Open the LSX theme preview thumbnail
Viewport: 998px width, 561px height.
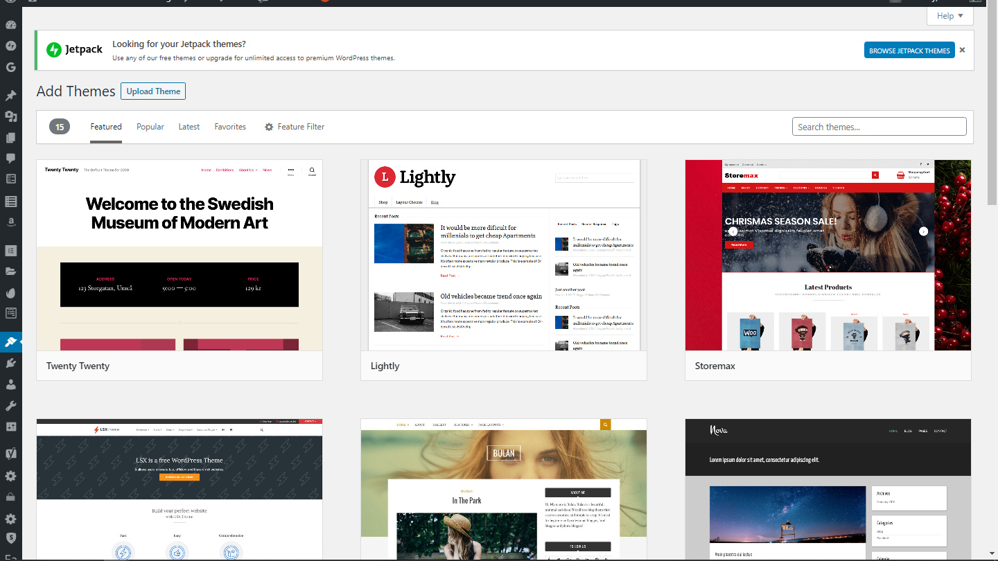(x=180, y=490)
